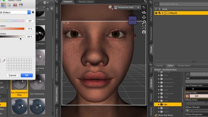Open the Scene pane options menu icon
This screenshot has height=117, width=208.
click(x=151, y=2)
